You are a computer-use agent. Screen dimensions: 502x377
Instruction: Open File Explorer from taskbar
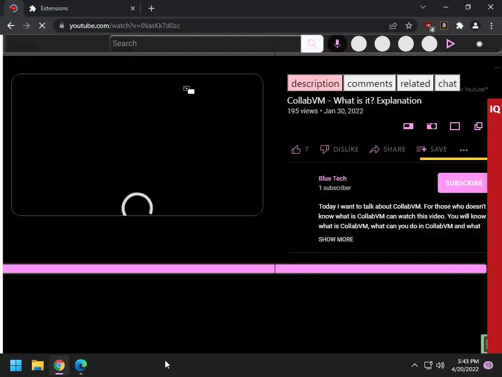coord(37,365)
